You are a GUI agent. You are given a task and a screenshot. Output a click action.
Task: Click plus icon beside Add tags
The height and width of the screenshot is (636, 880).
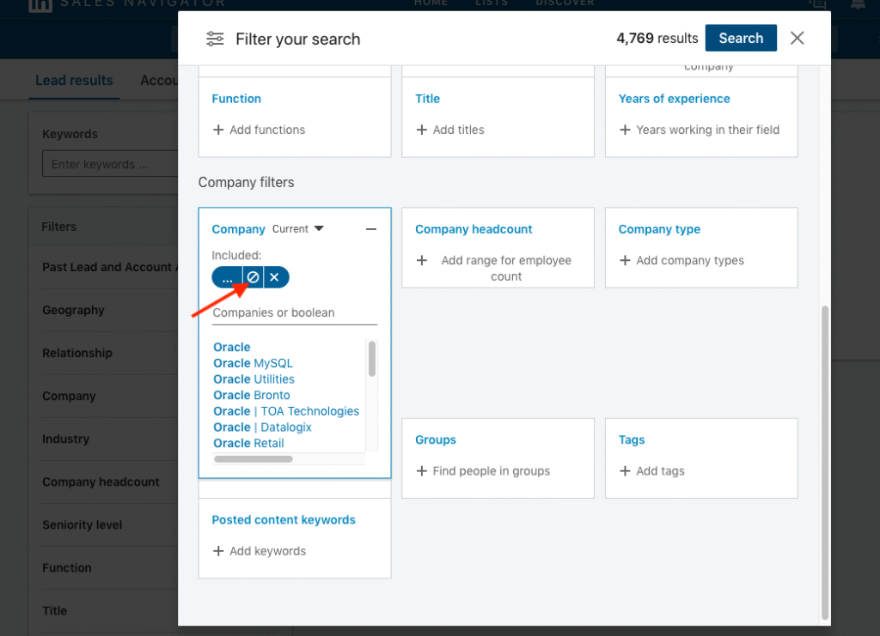(625, 471)
